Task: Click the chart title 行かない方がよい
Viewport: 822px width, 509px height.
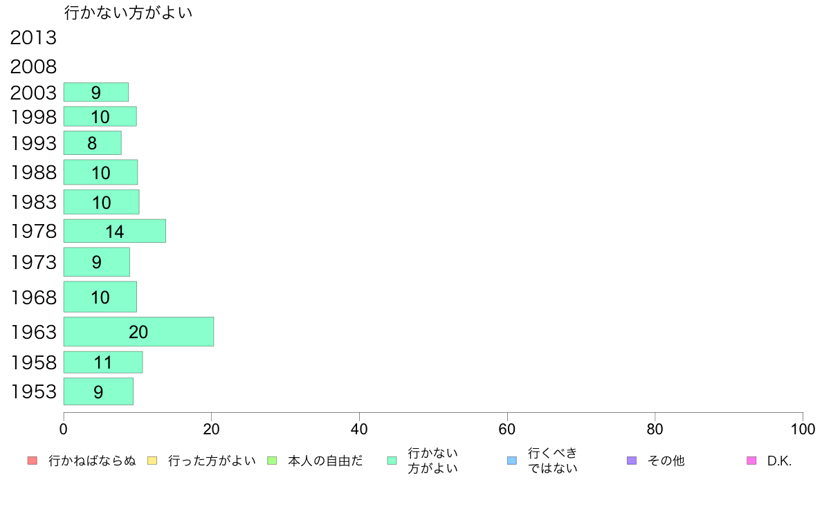Action: (x=128, y=12)
